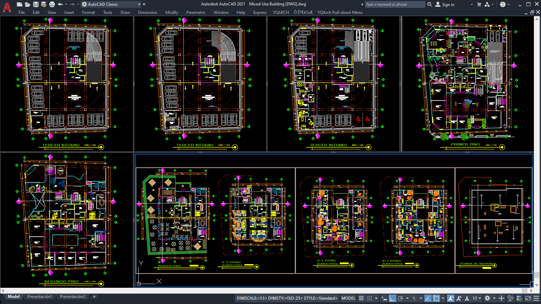Image resolution: width=541 pixels, height=304 pixels.
Task: Click the keyword search input field
Action: coord(395,4)
